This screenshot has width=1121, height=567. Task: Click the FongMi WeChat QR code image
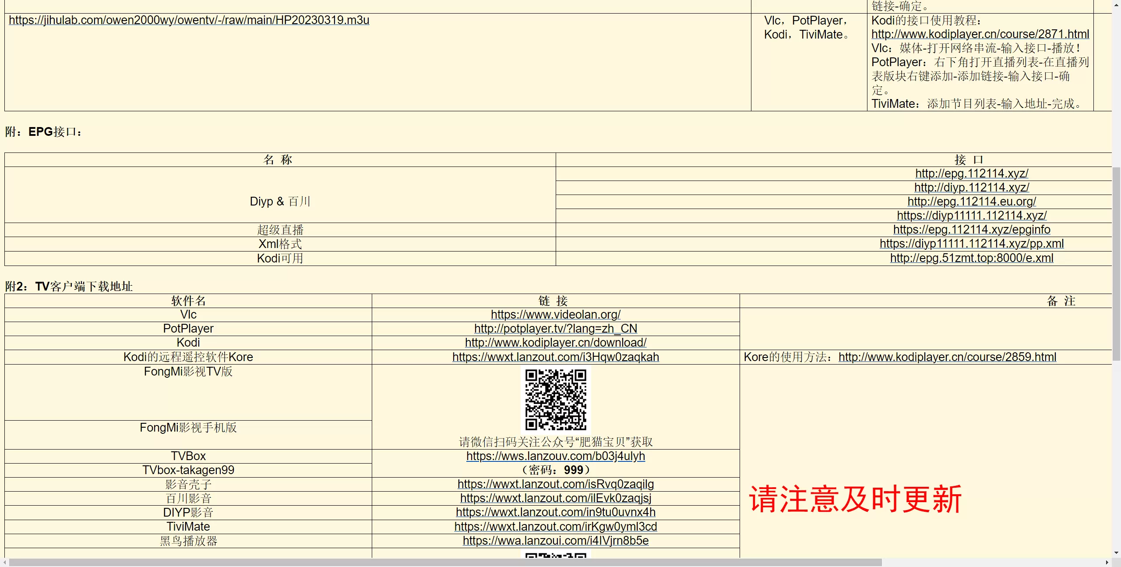556,400
